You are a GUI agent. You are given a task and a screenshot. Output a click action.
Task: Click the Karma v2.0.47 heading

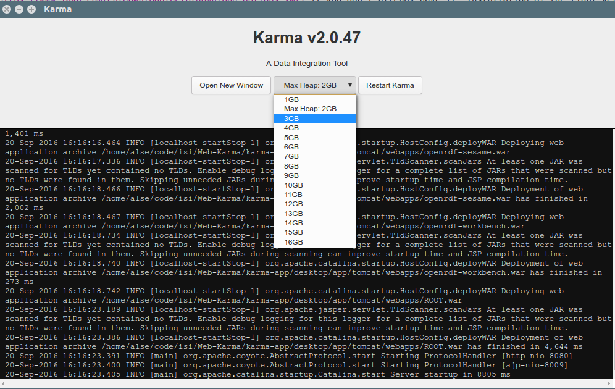pos(307,38)
